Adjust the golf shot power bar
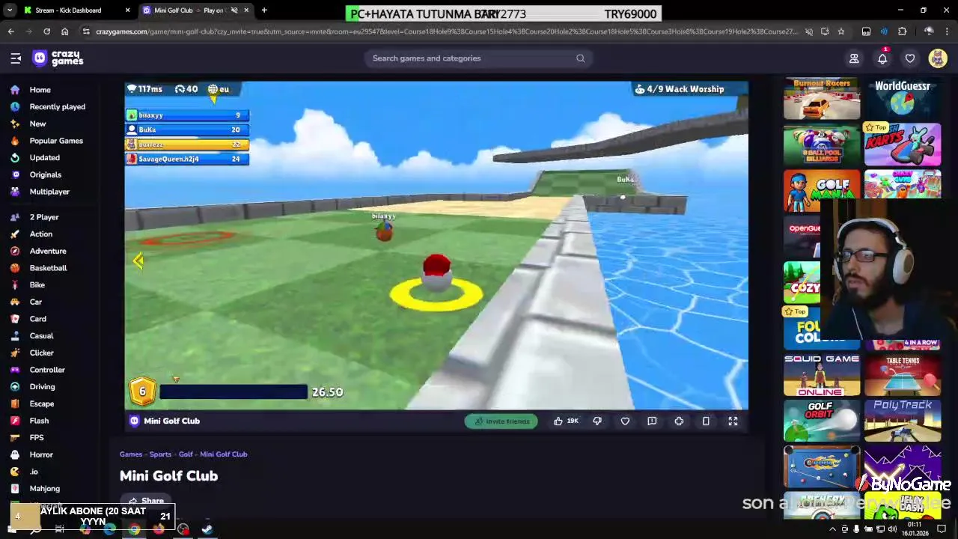This screenshot has width=958, height=539. (233, 392)
